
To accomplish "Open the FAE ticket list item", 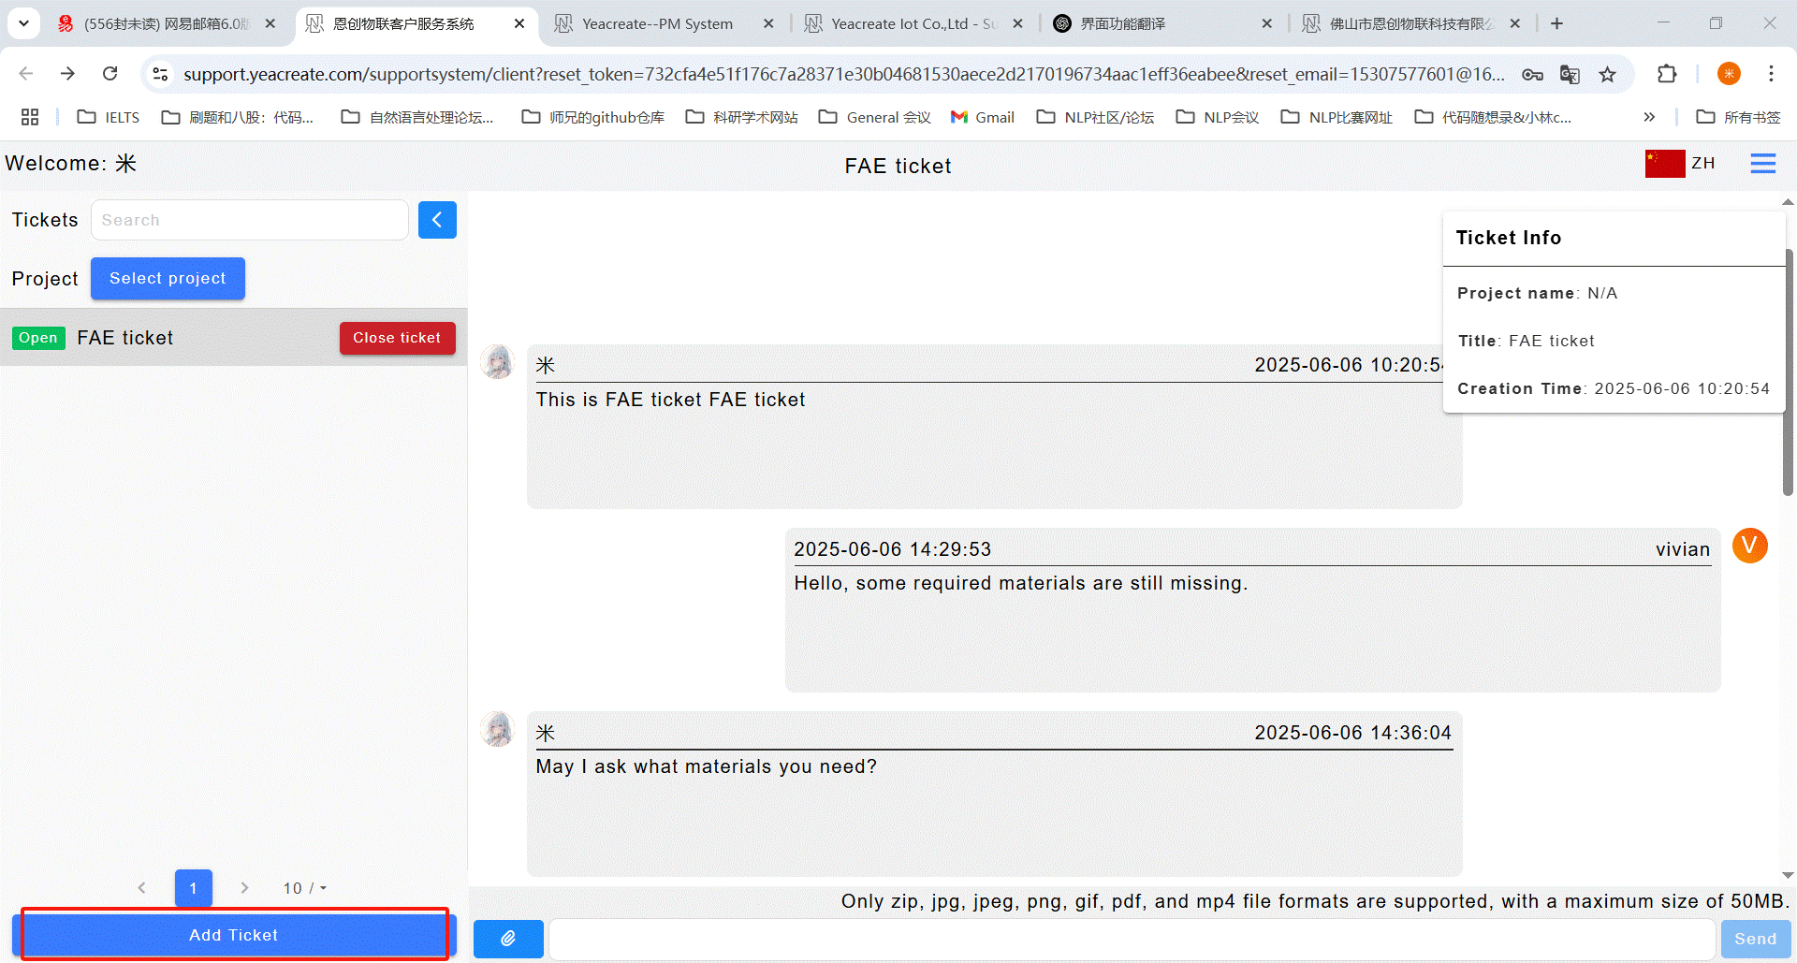I will pos(125,338).
